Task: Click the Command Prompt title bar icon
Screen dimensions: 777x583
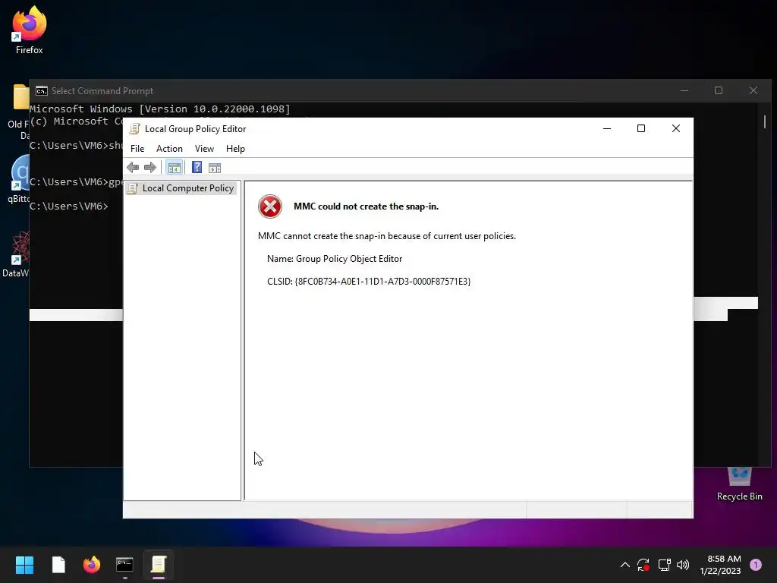Action: point(42,91)
